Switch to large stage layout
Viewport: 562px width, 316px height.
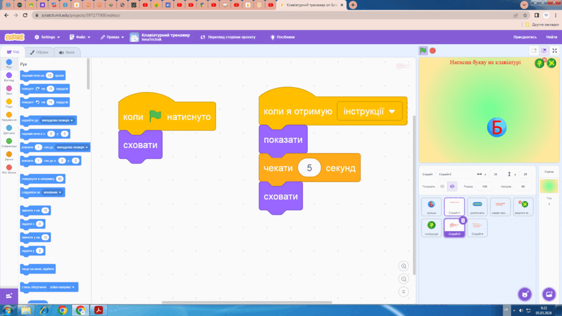coord(543,51)
